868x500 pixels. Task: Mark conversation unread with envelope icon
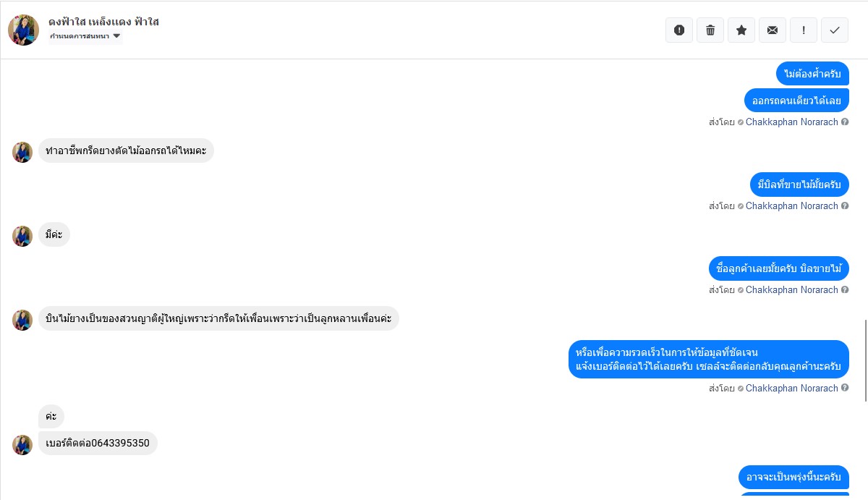click(x=773, y=30)
